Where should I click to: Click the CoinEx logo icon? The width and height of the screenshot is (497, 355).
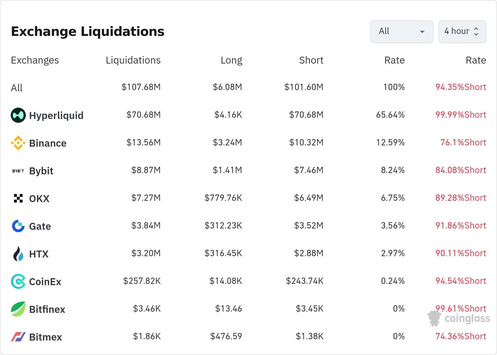coord(18,281)
